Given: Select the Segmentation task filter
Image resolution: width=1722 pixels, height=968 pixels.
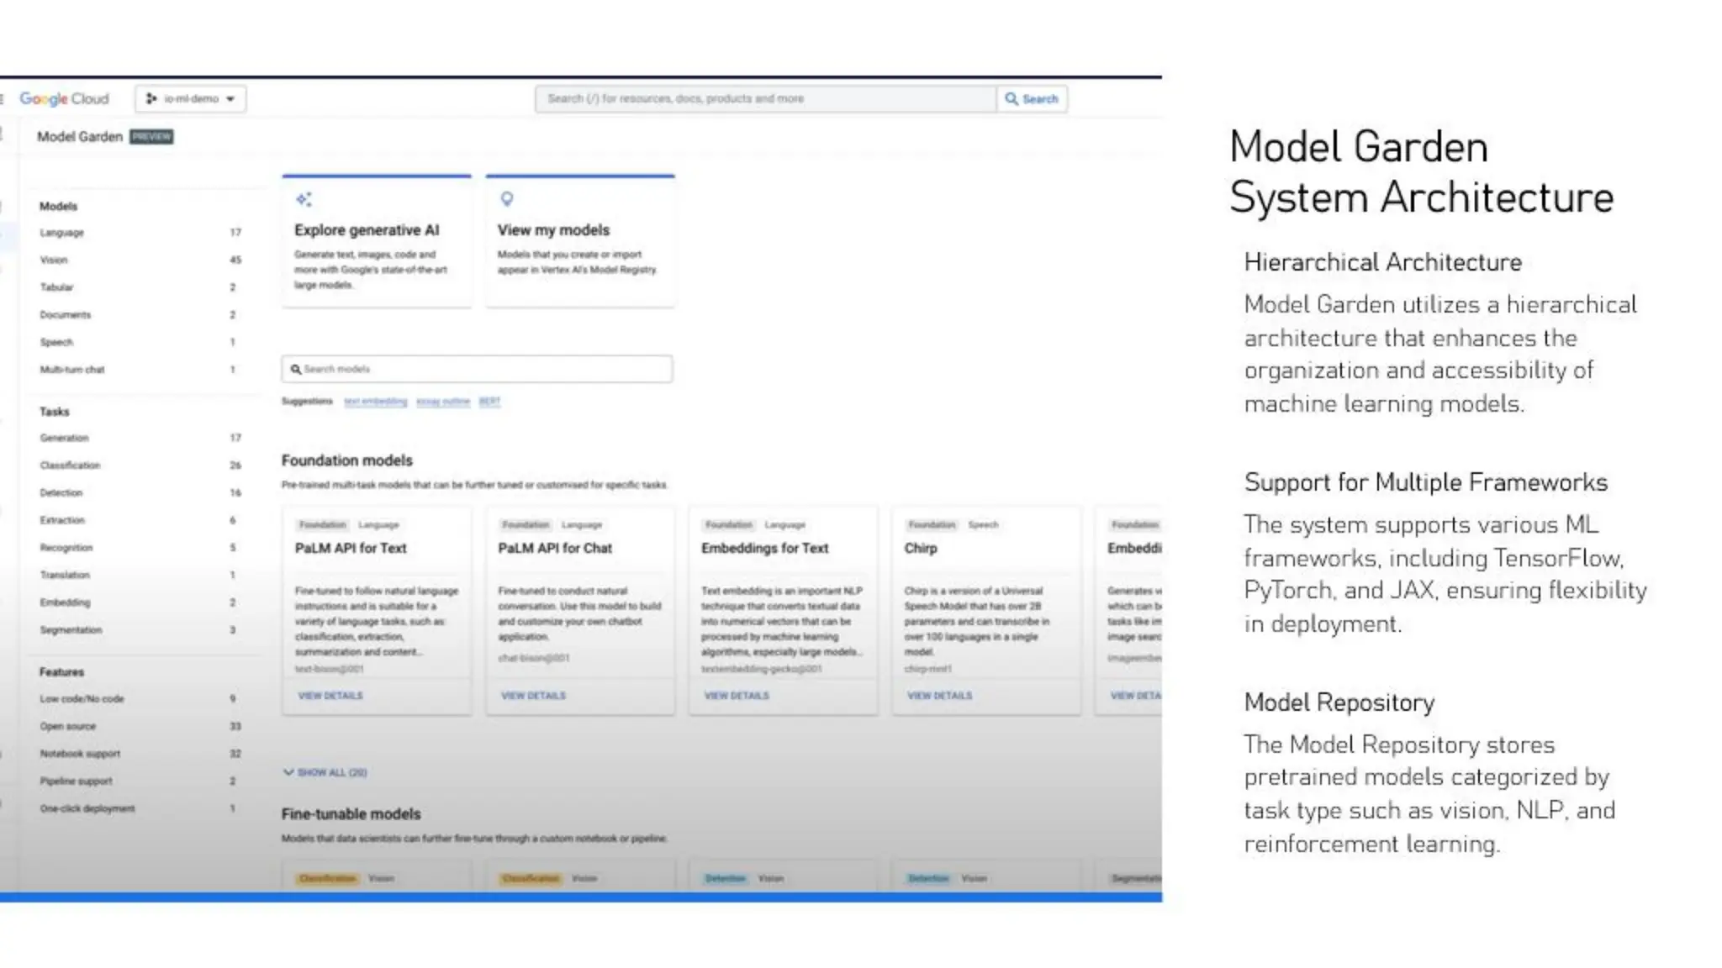Looking at the screenshot, I should (140, 630).
